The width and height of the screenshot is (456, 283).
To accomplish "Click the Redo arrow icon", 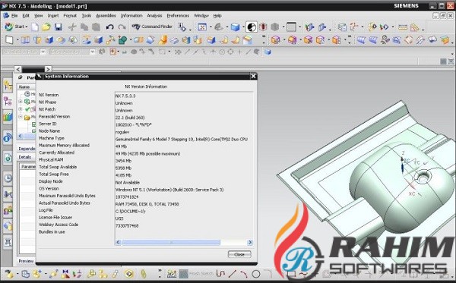I will click(122, 27).
